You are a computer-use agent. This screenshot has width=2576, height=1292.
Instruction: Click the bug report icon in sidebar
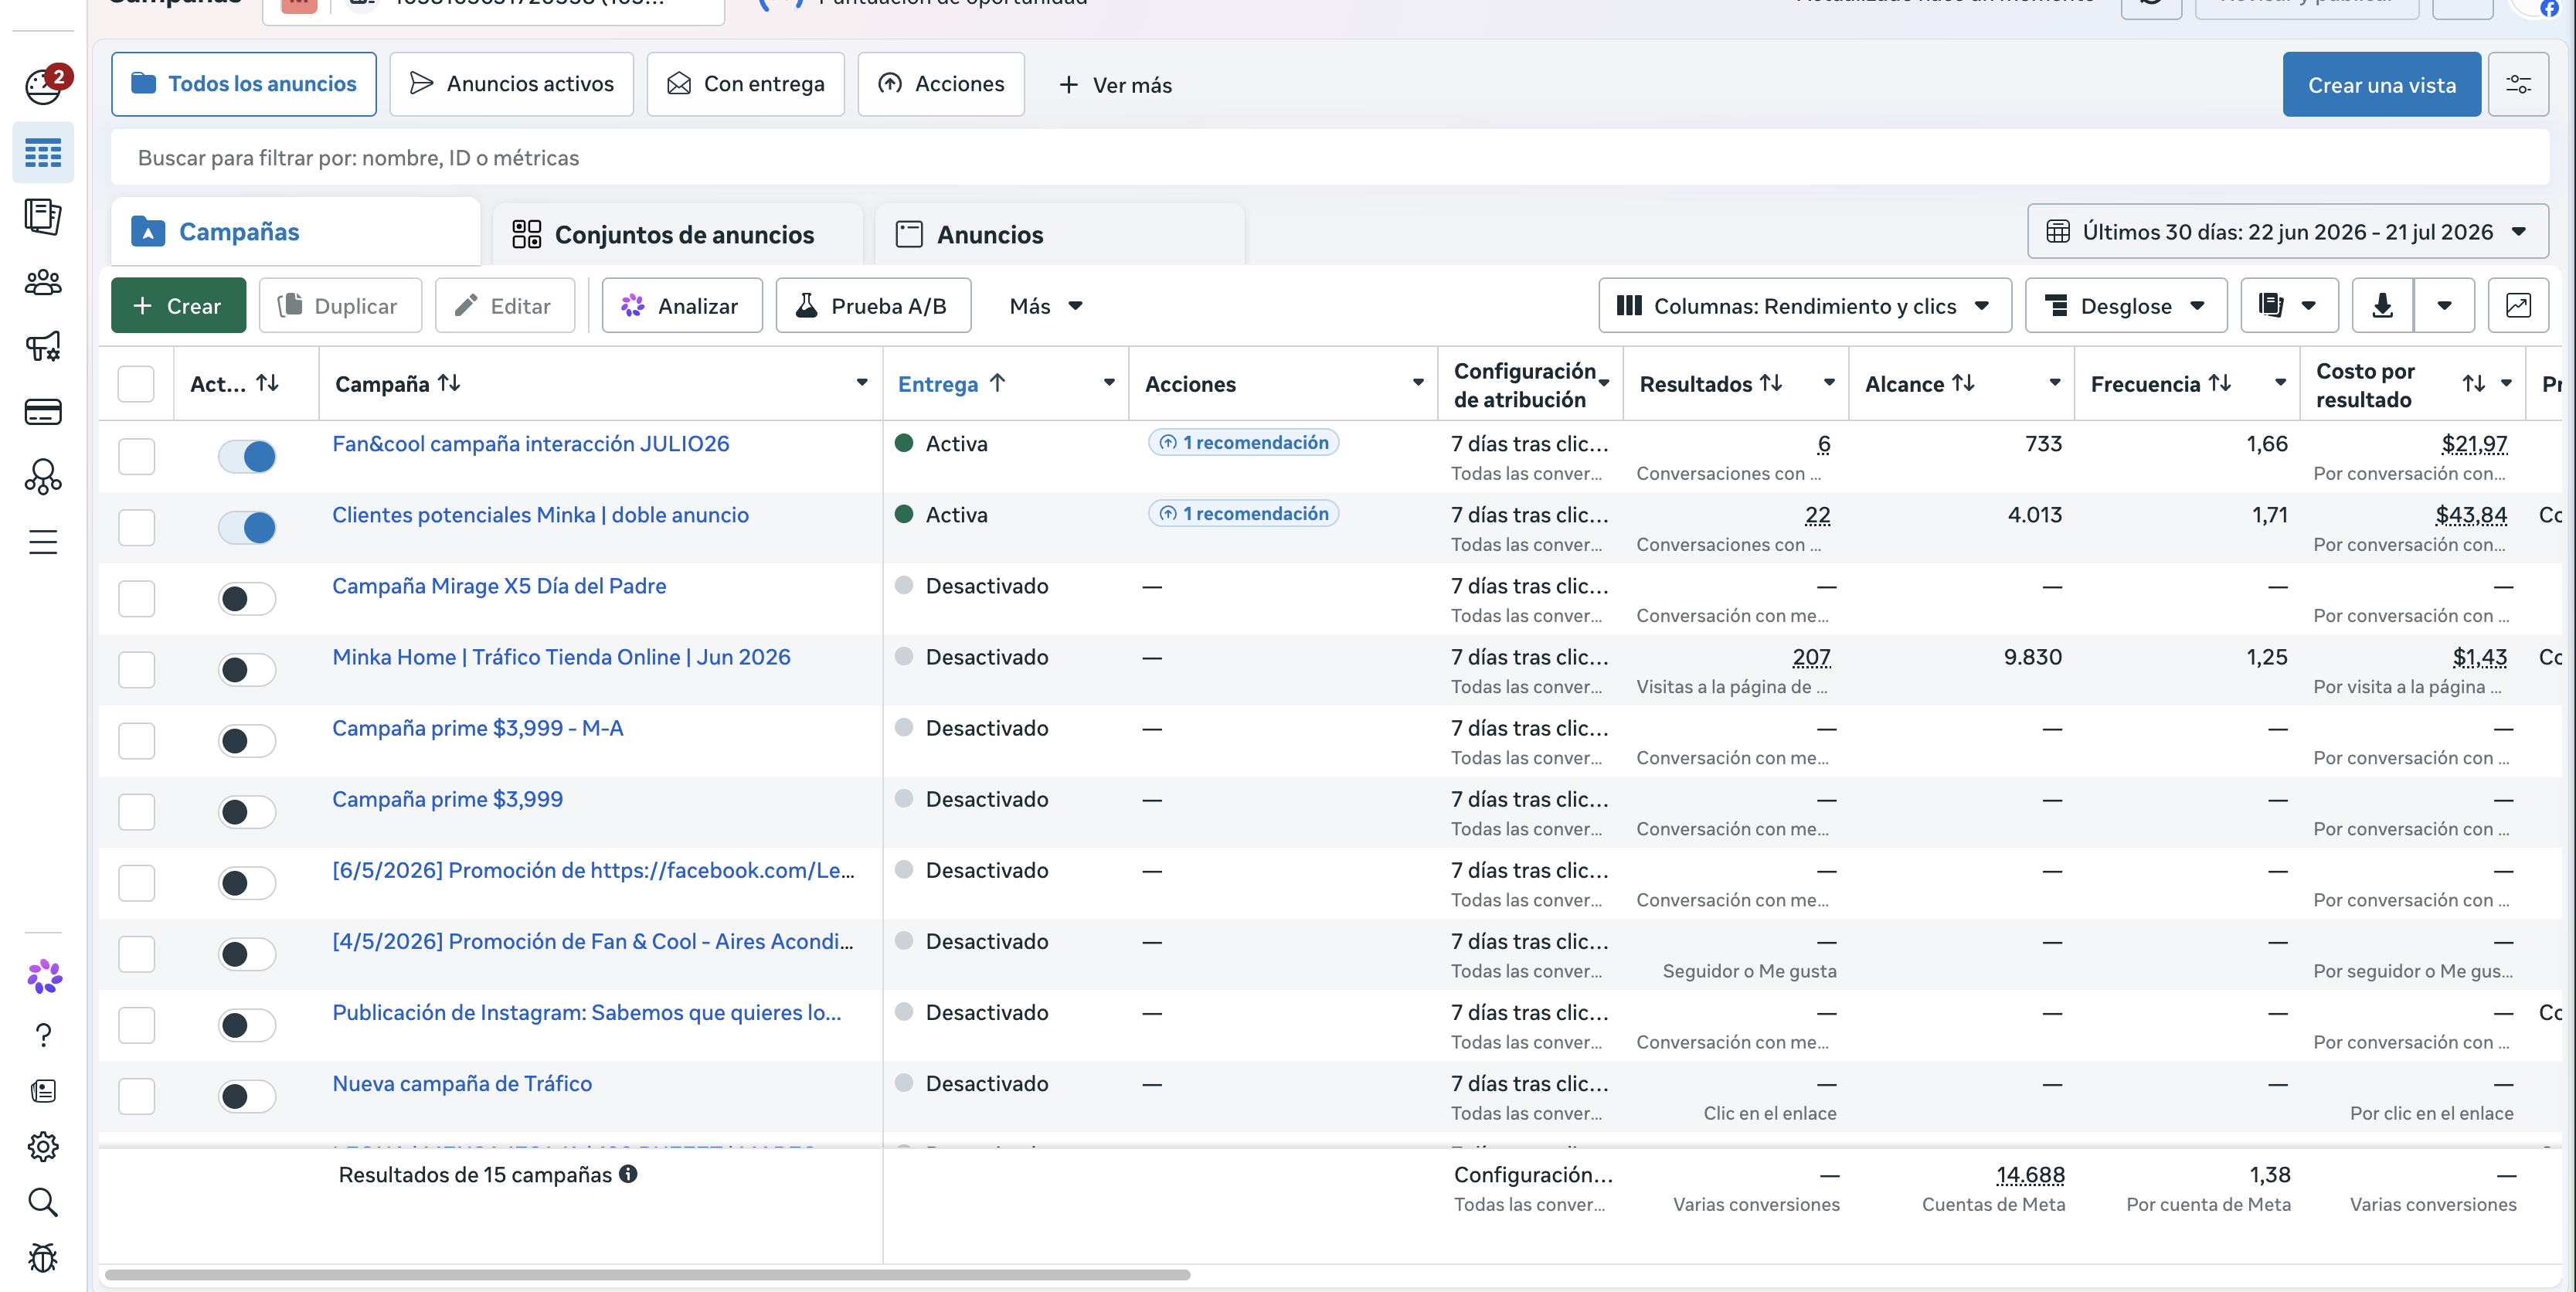(x=43, y=1258)
